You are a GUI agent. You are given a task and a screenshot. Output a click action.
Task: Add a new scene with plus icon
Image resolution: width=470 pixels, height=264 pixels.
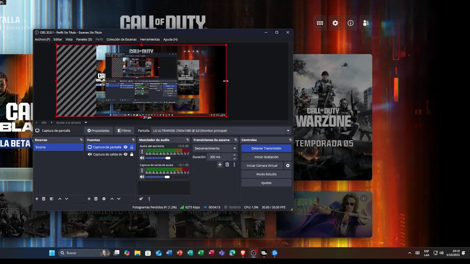37,199
